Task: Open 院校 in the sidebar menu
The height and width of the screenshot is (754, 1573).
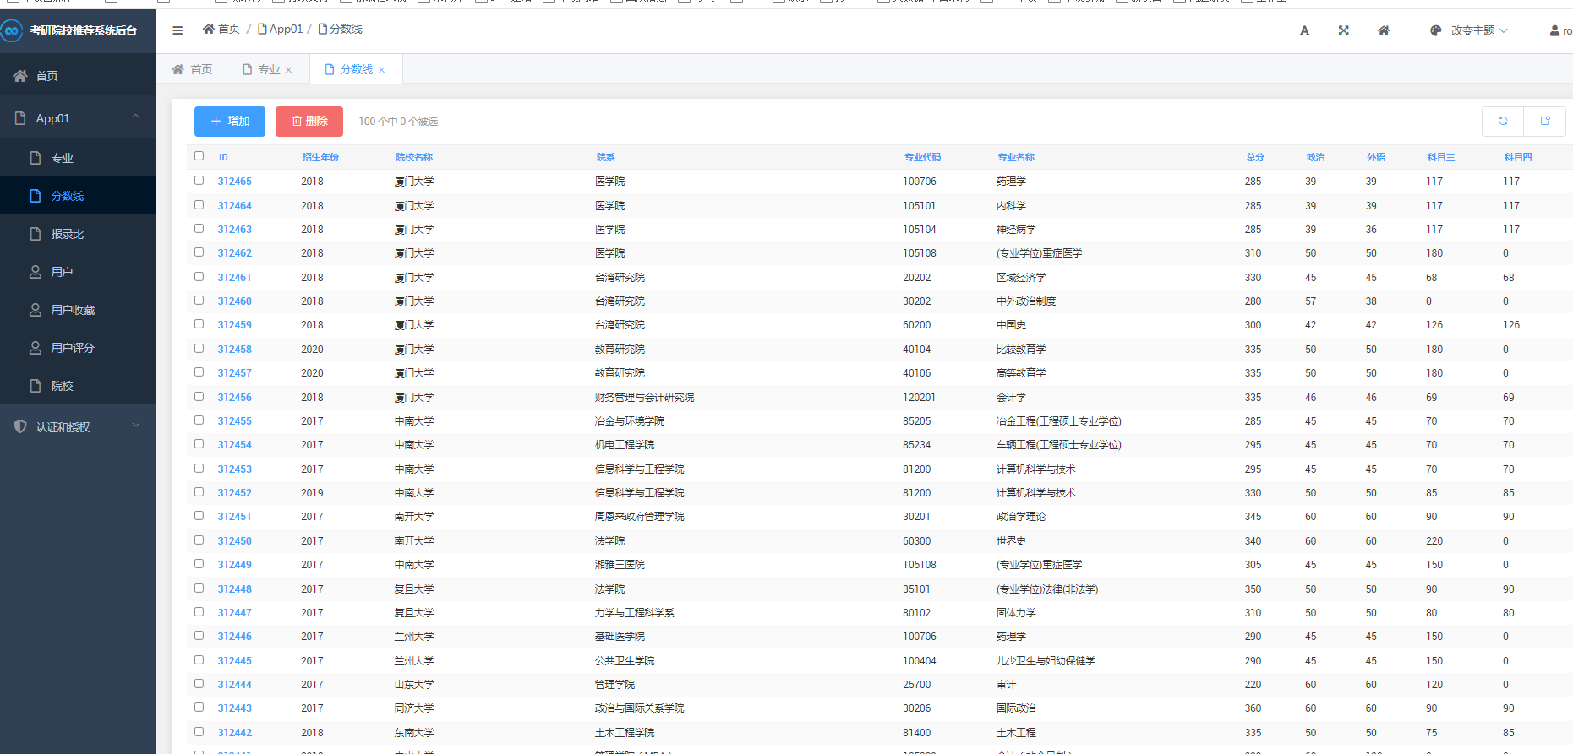Action: (78, 386)
